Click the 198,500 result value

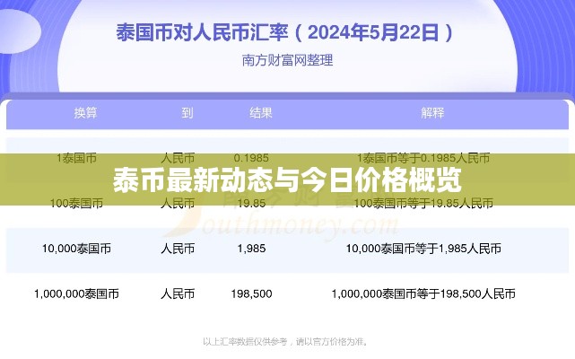tap(251, 293)
